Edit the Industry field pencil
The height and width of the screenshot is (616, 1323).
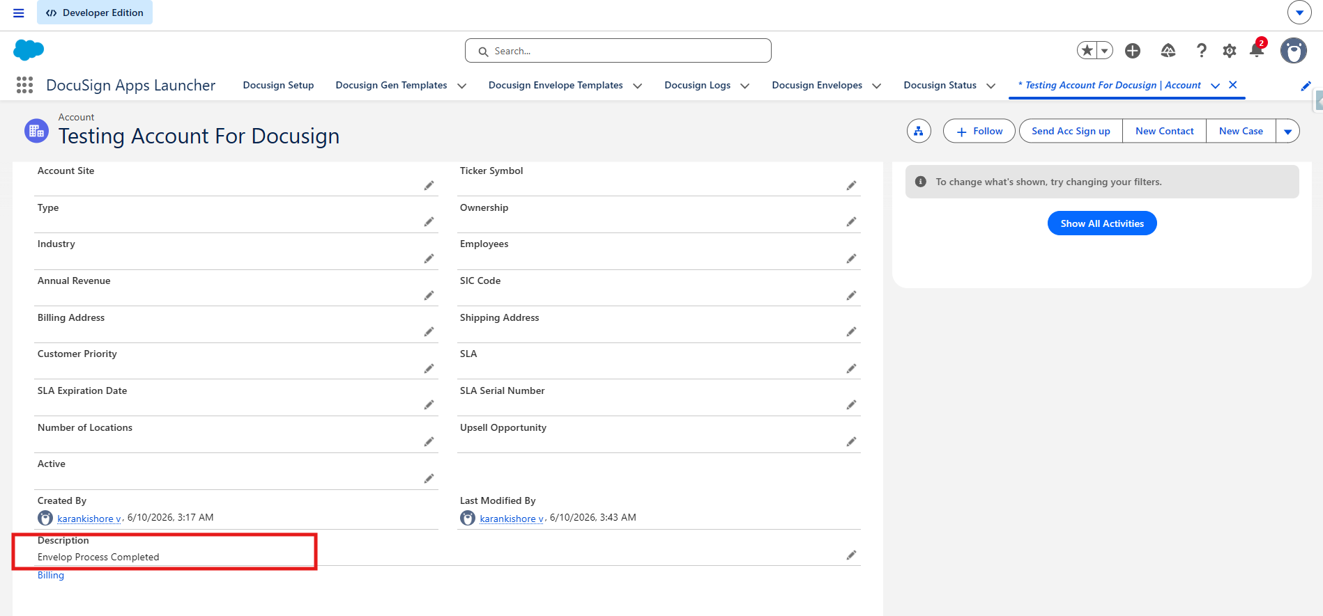coord(429,258)
